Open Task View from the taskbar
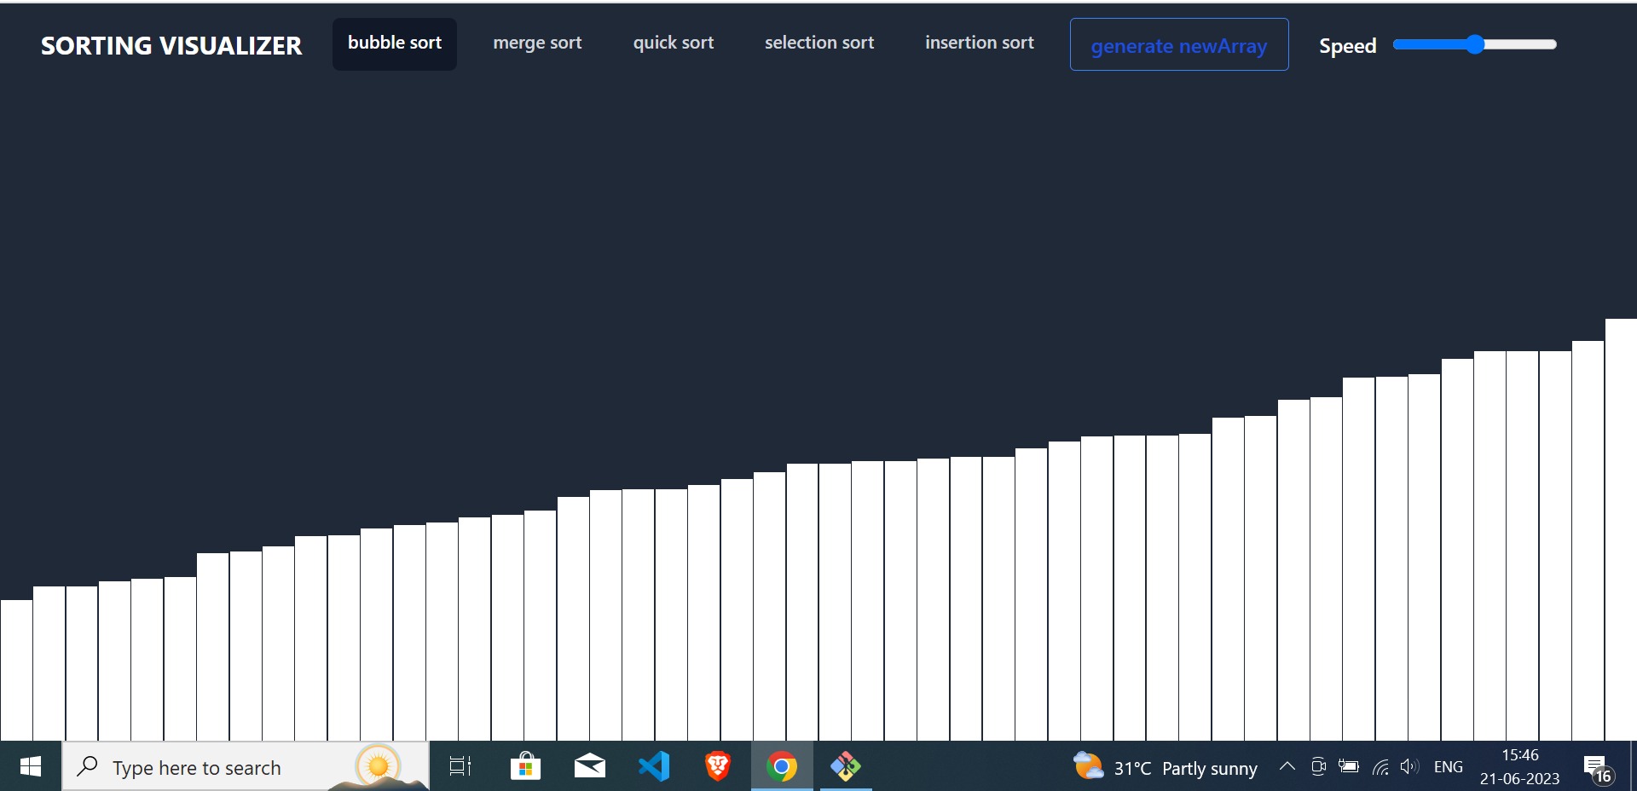The width and height of the screenshot is (1637, 791). pyautogui.click(x=460, y=766)
